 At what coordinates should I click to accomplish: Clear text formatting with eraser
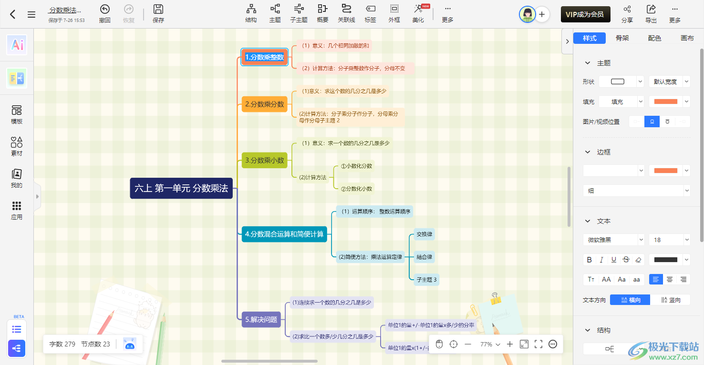coord(639,260)
